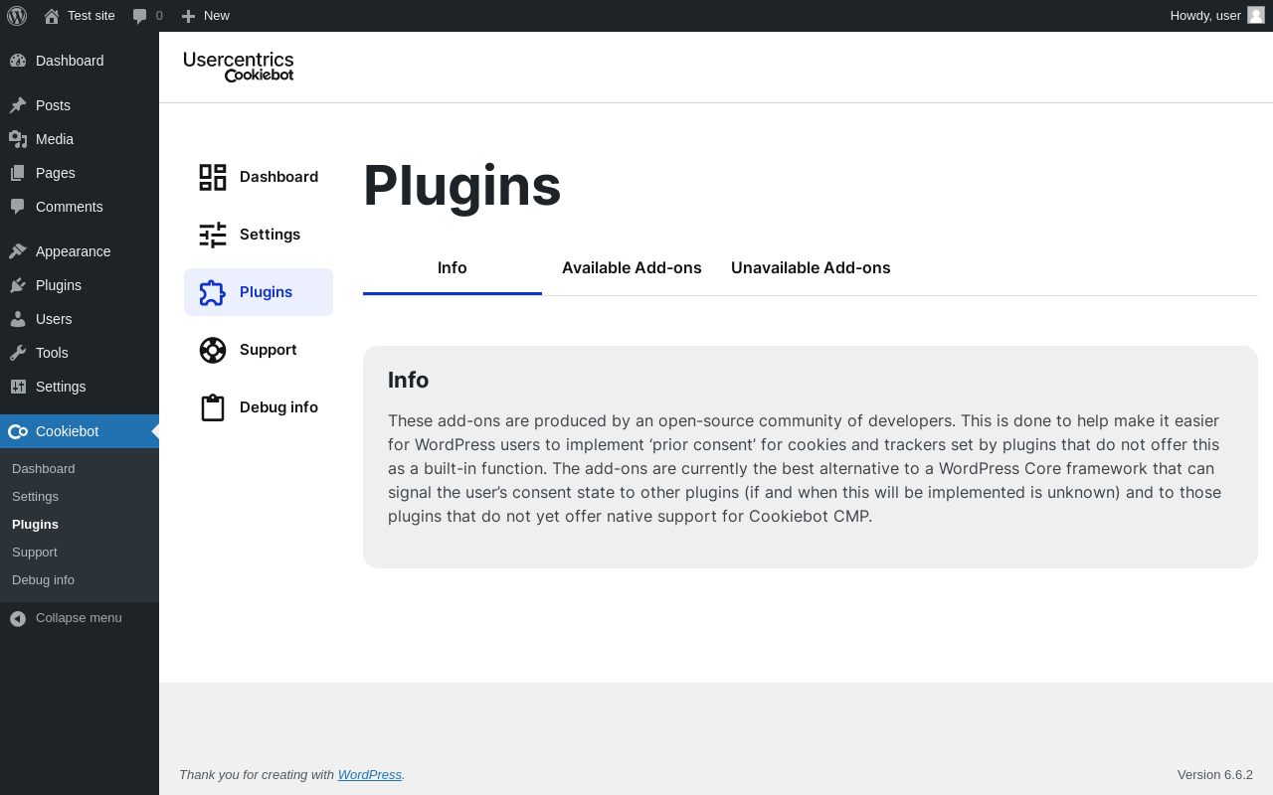Click the Settings sliders icon

click(213, 235)
